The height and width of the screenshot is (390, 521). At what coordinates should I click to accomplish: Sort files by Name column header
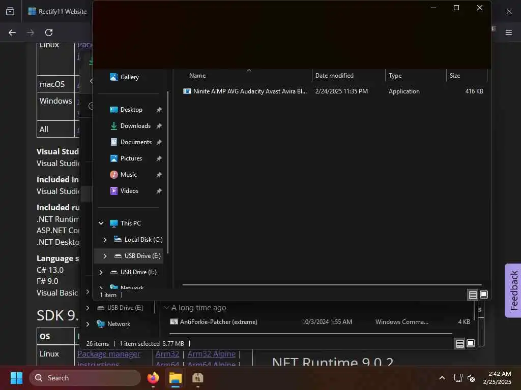tap(197, 76)
